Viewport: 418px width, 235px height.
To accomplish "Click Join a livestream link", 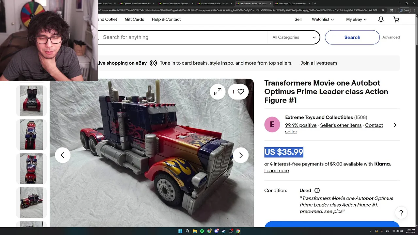I will coord(319,63).
